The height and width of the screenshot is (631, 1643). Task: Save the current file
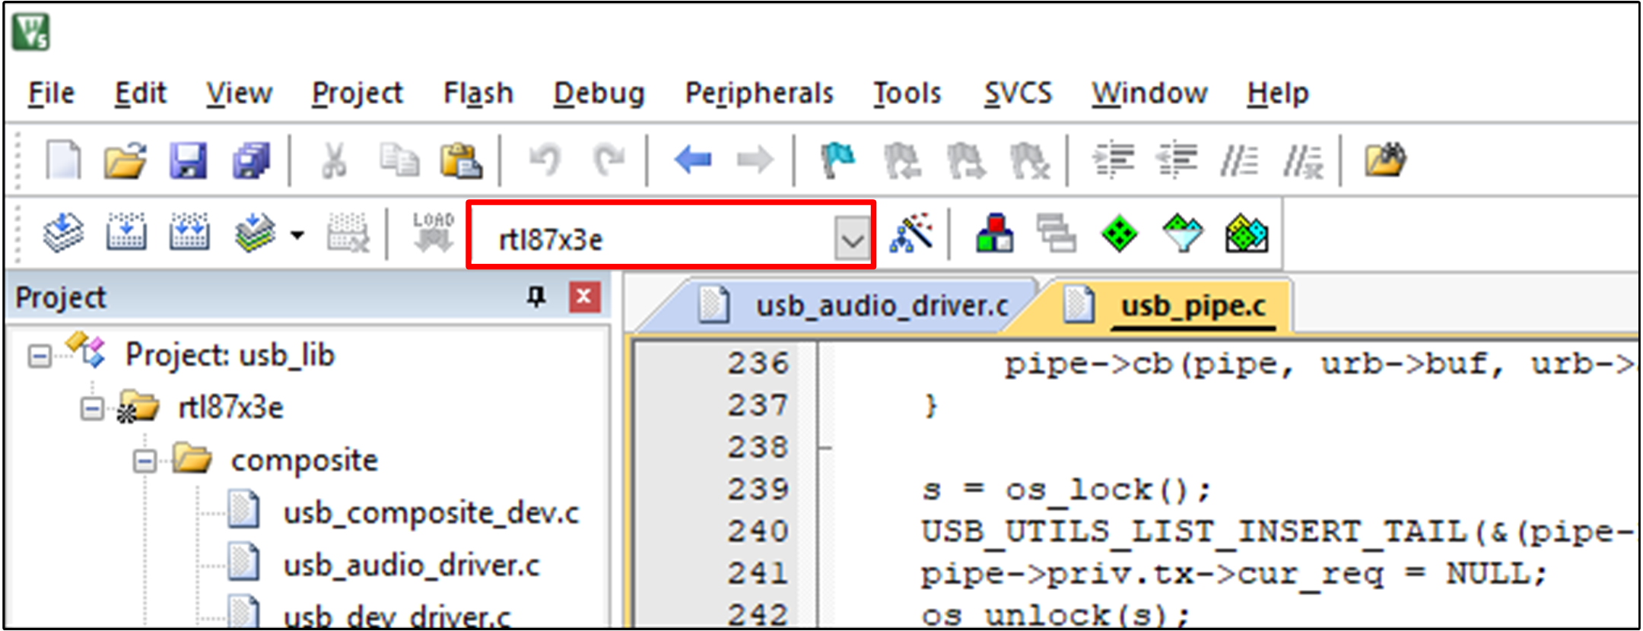pyautogui.click(x=188, y=160)
